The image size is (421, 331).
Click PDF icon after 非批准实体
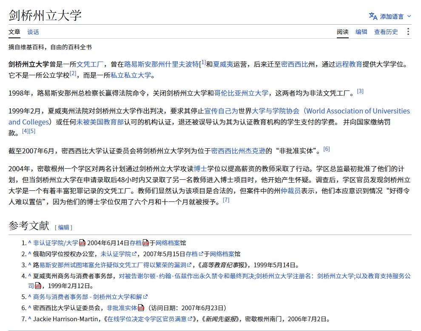141,308
